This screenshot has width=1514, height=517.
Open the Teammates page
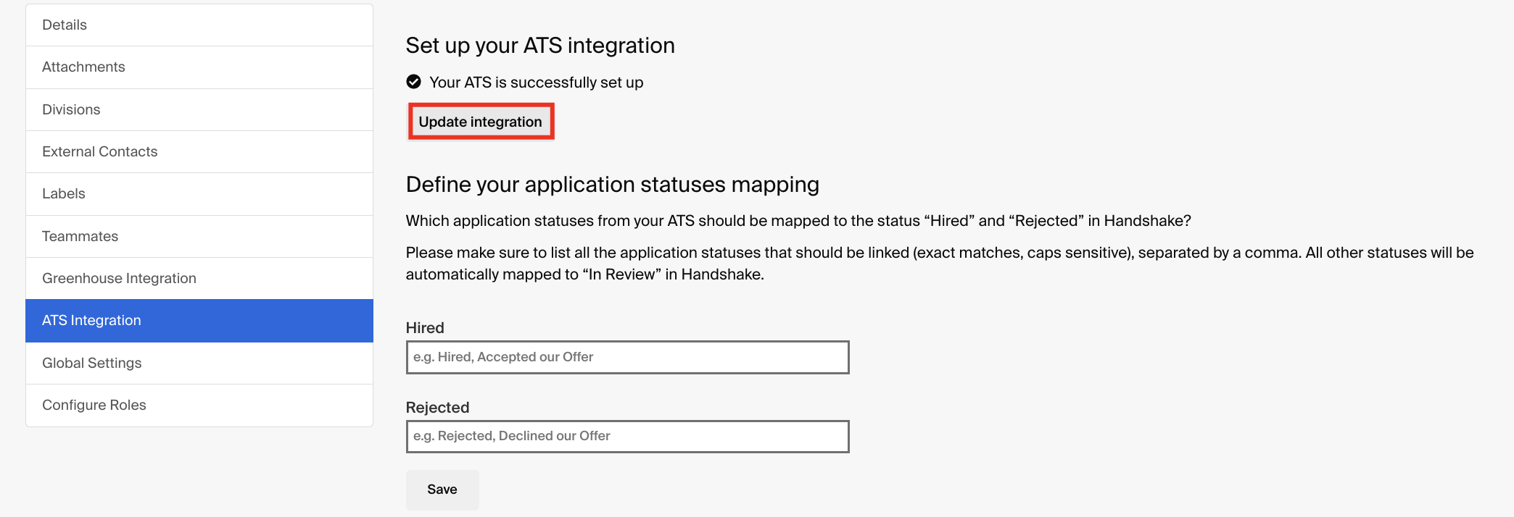(x=199, y=236)
